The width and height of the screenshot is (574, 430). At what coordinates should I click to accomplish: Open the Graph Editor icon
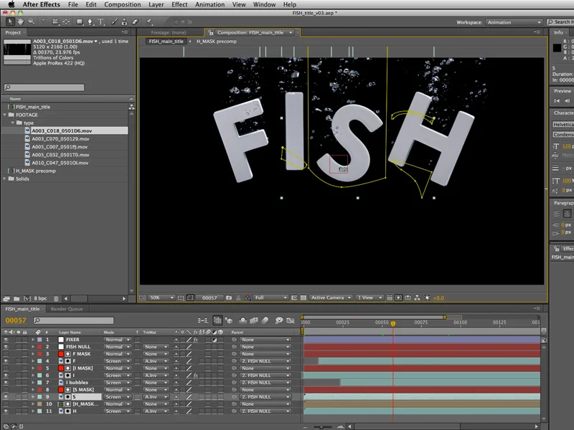291,320
